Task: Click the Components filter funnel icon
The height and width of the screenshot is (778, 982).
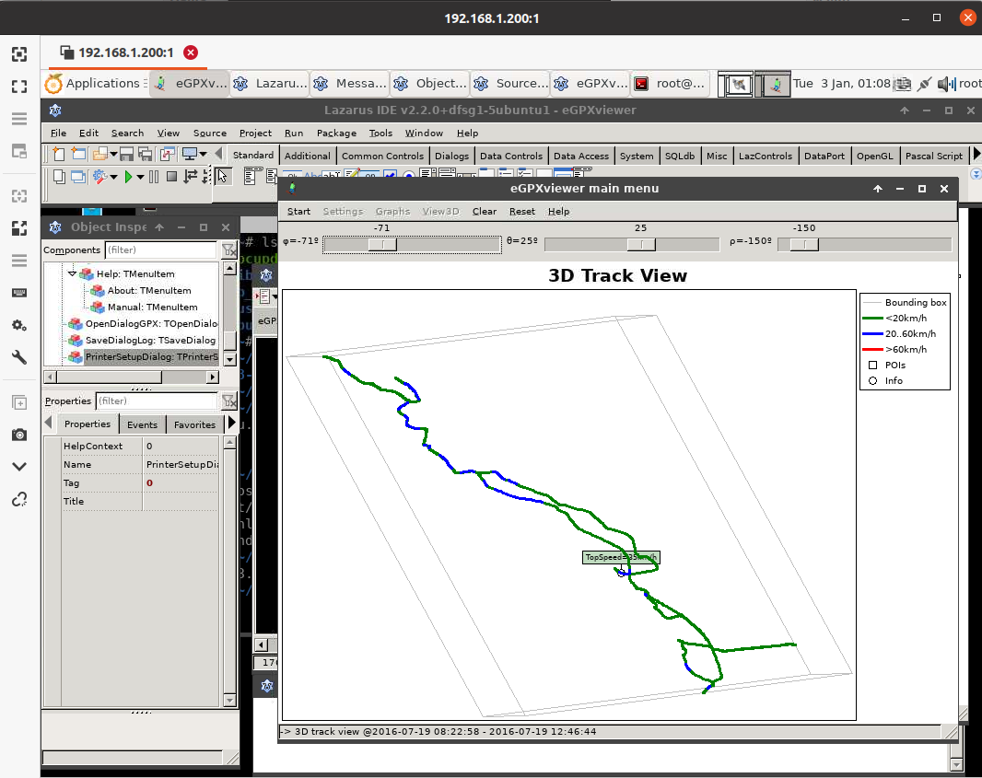Action: click(228, 250)
